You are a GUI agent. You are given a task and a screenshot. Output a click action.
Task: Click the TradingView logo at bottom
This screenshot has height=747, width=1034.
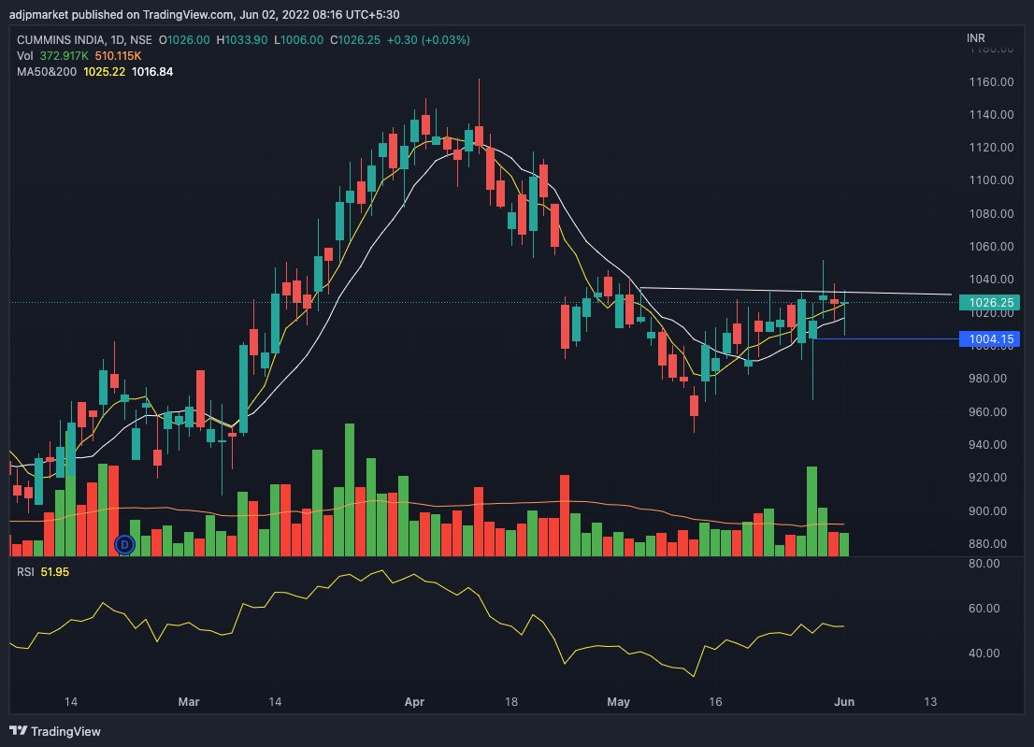pos(55,731)
